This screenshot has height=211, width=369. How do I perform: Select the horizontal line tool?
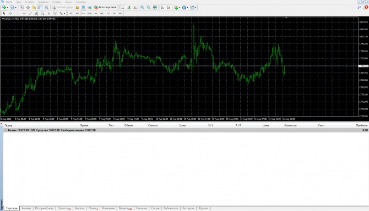pos(24,13)
